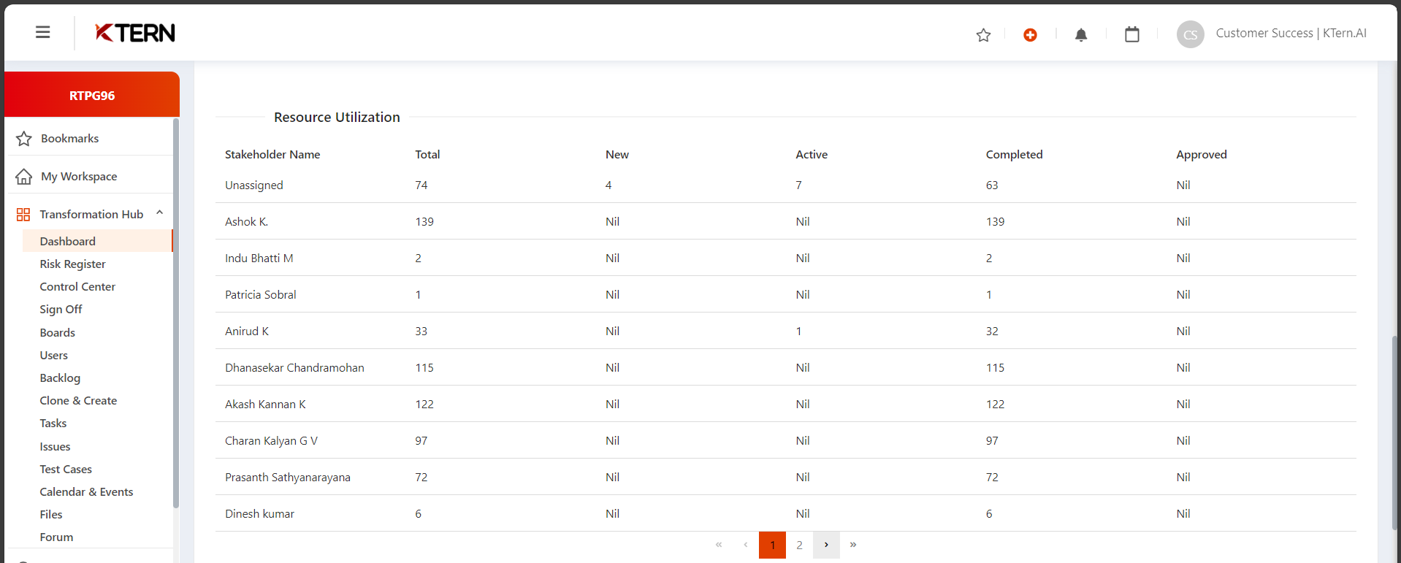Go to first page of table
The height and width of the screenshot is (563, 1401).
[719, 545]
